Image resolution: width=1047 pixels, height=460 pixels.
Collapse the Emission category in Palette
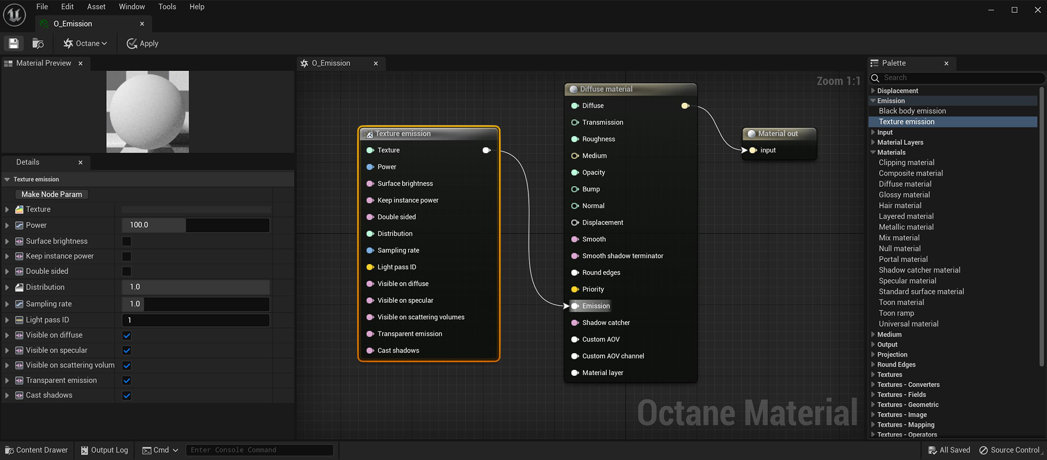[x=873, y=100]
